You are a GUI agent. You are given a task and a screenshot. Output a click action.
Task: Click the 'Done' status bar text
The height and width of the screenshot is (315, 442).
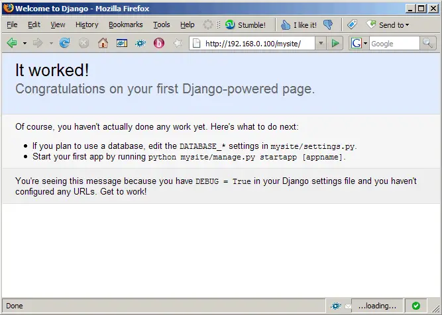click(x=15, y=306)
